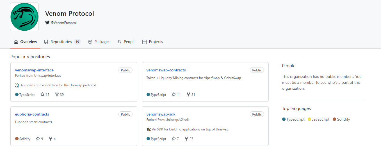Click the 'Venom Protocol' organization title

click(x=70, y=13)
